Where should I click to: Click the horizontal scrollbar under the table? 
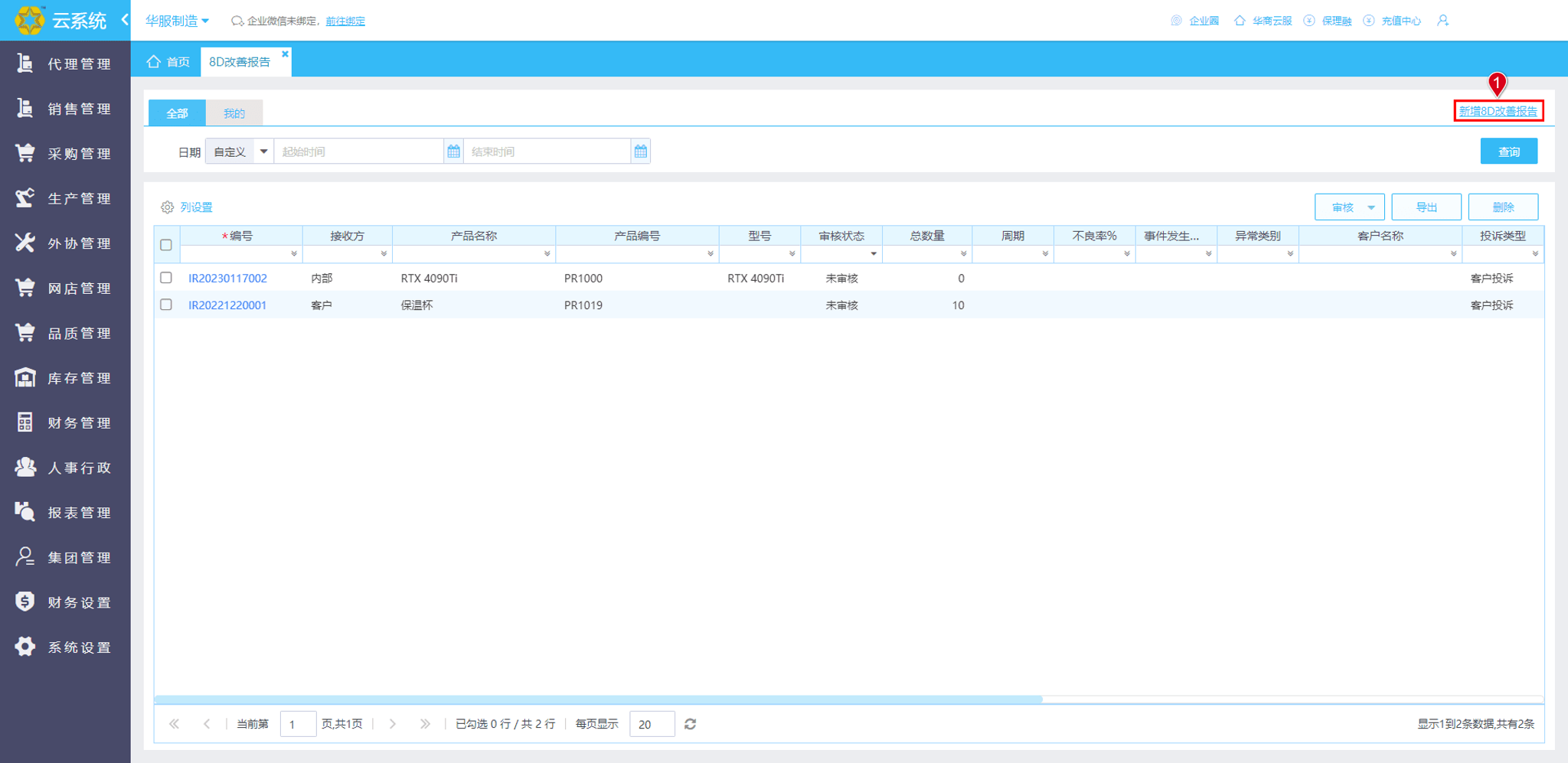598,699
